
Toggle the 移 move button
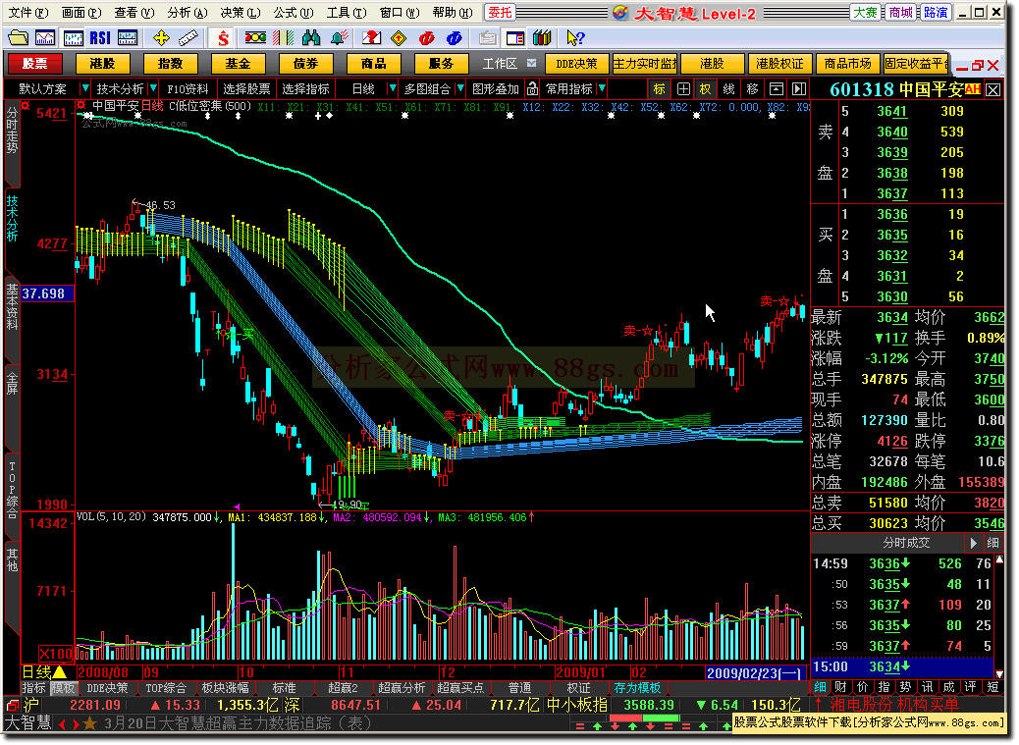pyautogui.click(x=753, y=89)
